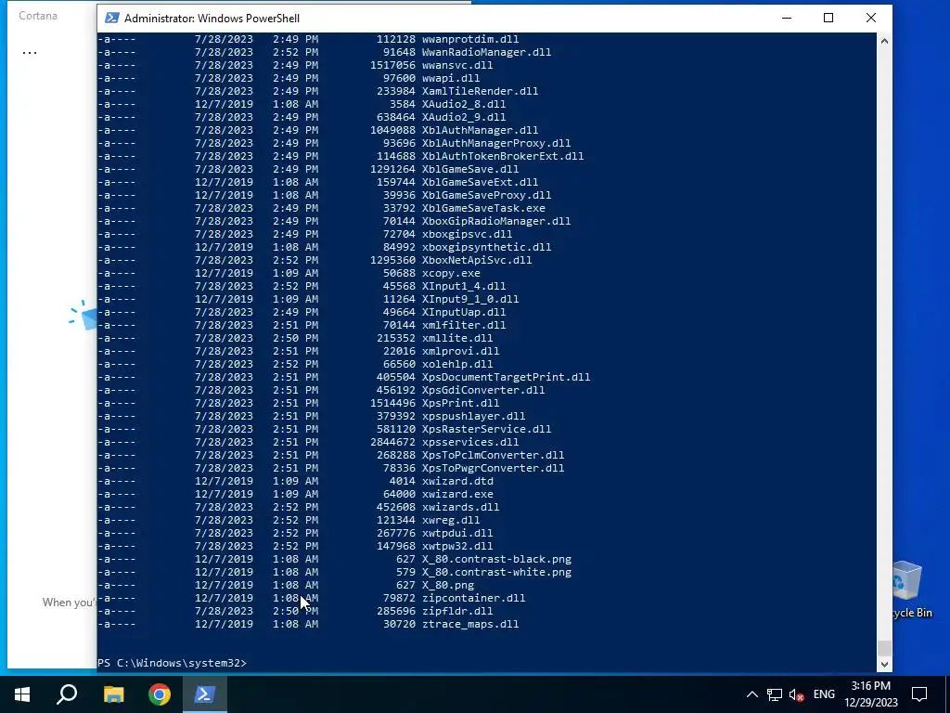Select PowerShell taskbar icon

pyautogui.click(x=205, y=694)
